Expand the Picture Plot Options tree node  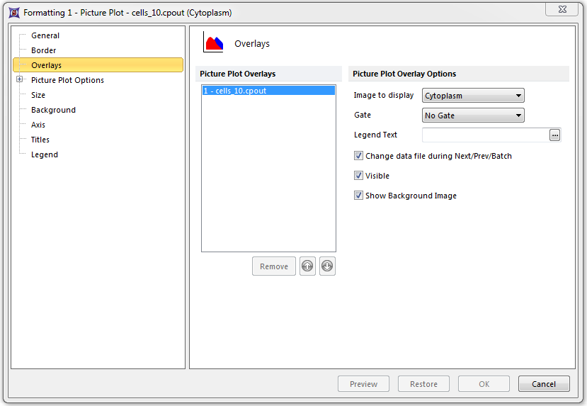point(20,80)
